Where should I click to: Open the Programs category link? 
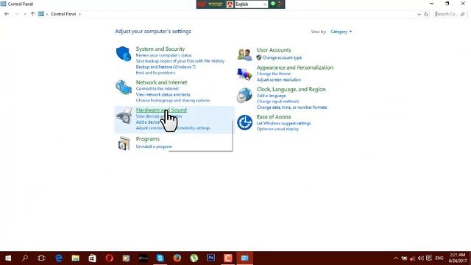147,139
